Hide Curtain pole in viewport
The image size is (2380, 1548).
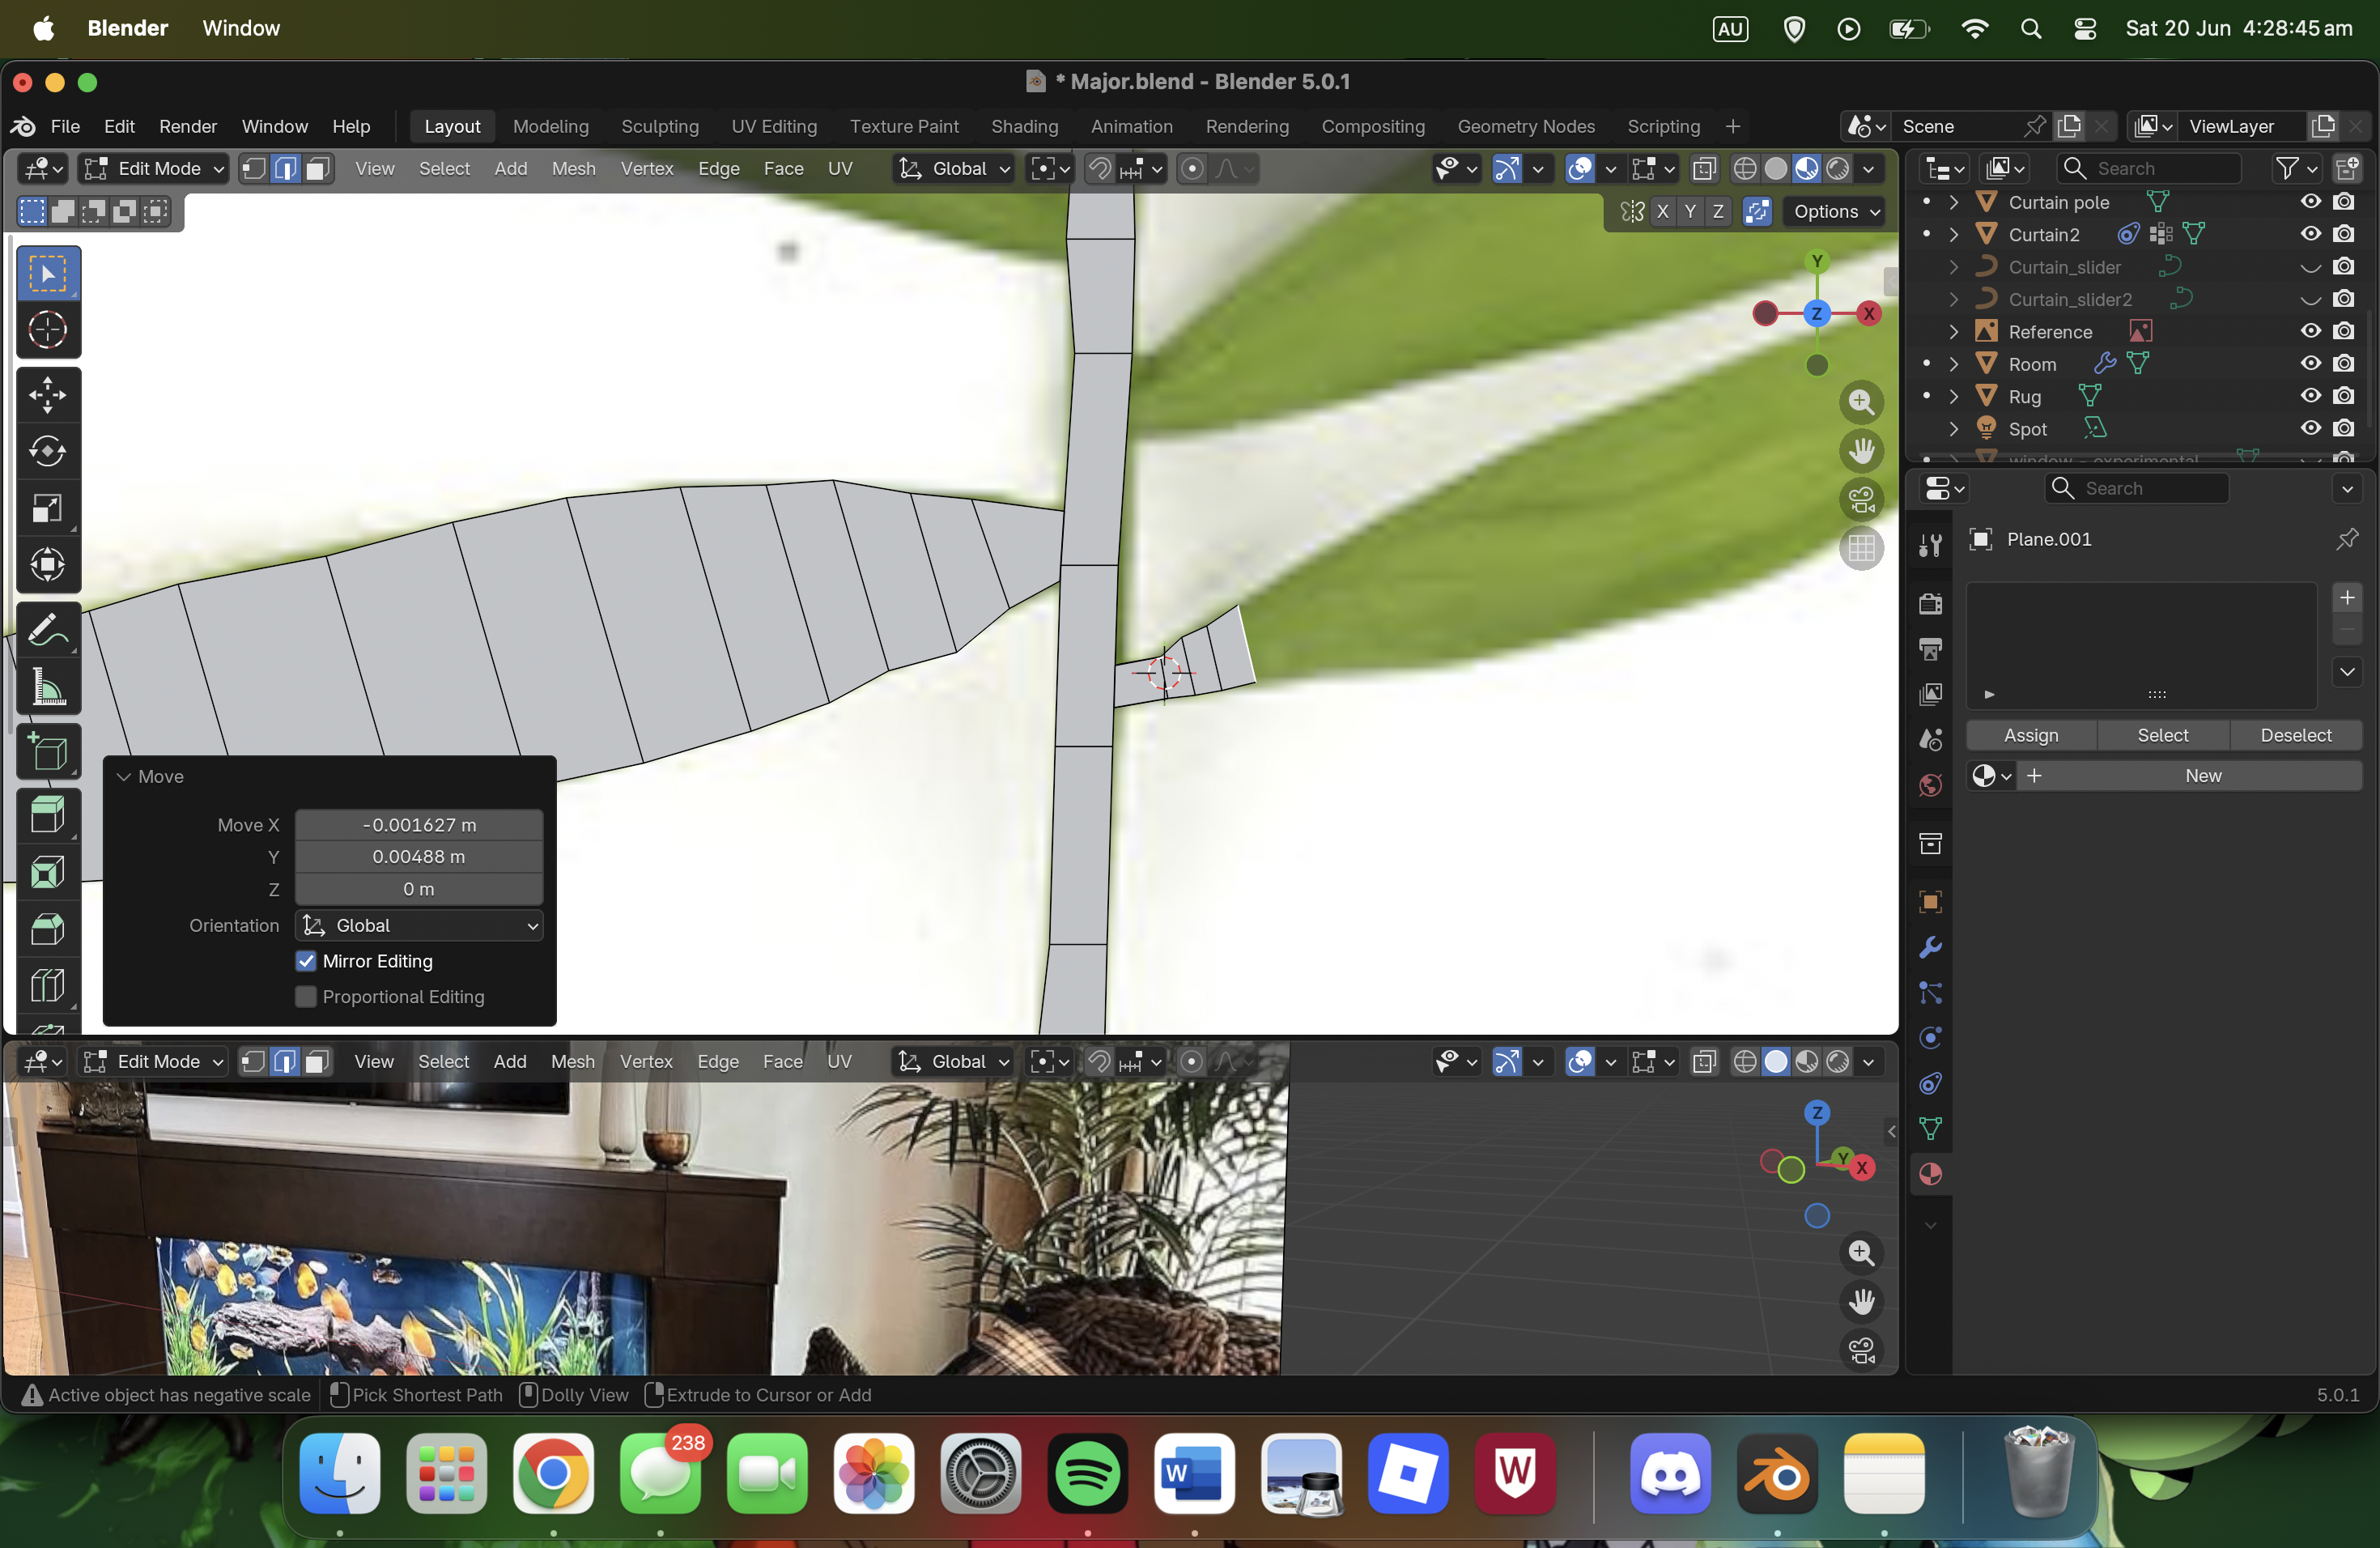(x=2310, y=202)
